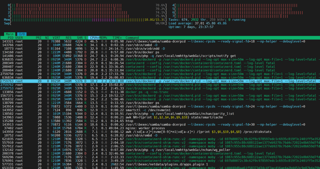Image resolution: width=320 pixels, height=169 pixels.
Task: Select the winbindd -D process row
Action: tap(160, 49)
